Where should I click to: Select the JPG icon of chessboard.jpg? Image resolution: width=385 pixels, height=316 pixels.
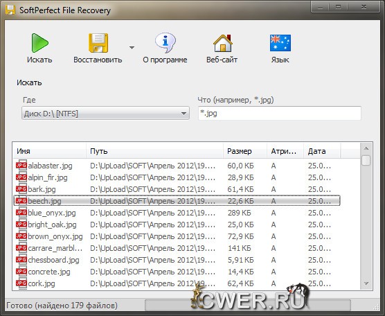(x=21, y=260)
